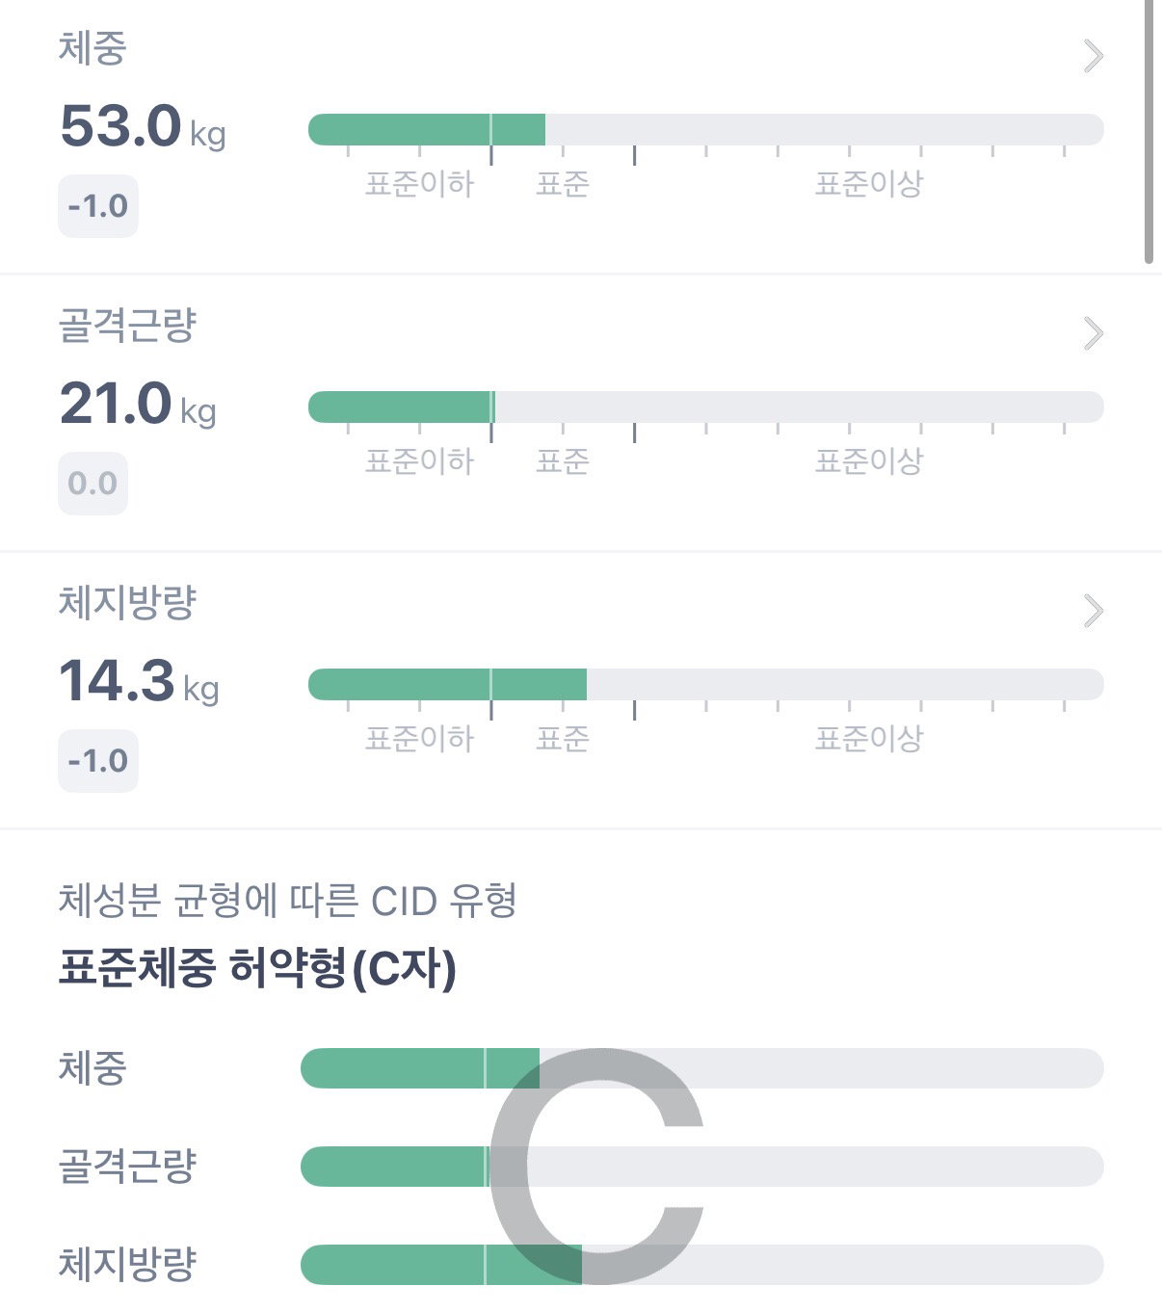1162x1312 pixels.
Task: Click 표준이상 label under 체중 bar
Action: tap(869, 184)
